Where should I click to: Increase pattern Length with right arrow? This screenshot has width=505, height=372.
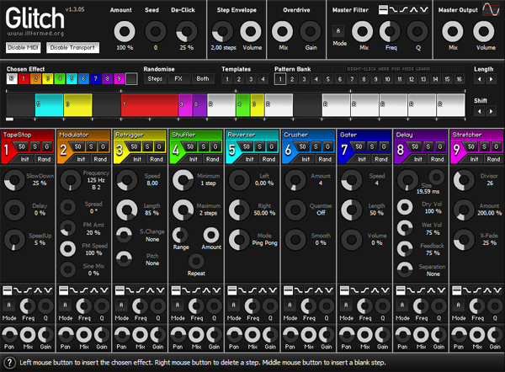[492, 79]
